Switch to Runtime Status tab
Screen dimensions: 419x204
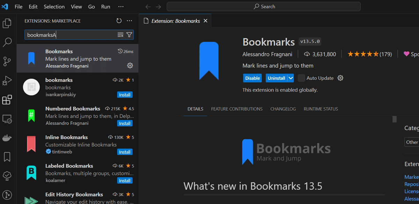coord(321,109)
